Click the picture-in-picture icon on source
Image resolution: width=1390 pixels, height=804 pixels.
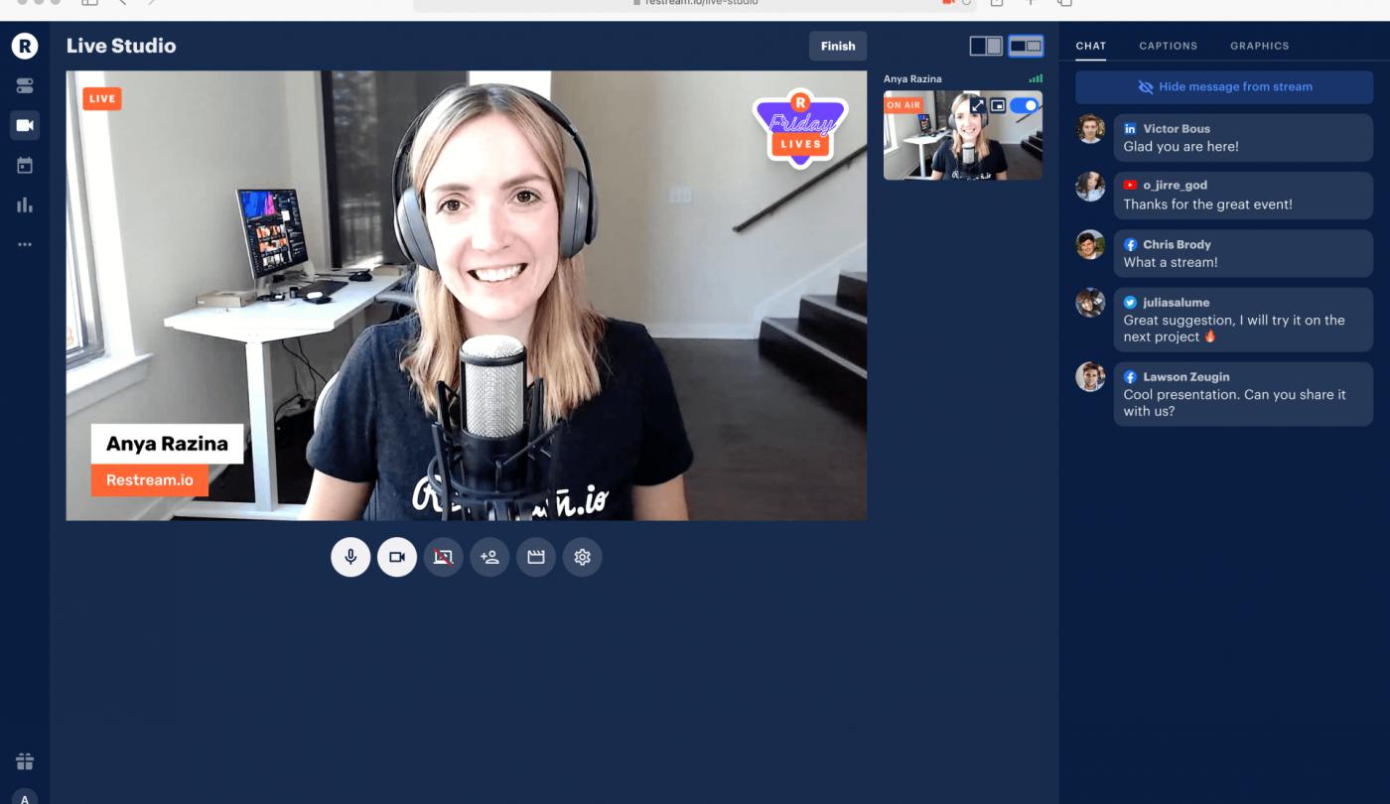pos(998,105)
